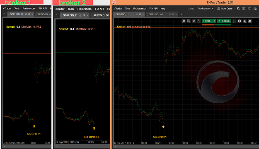Click the bottom scroll-left arrow in broker 1
This screenshot has height=149, width=259.
click(x=4, y=146)
